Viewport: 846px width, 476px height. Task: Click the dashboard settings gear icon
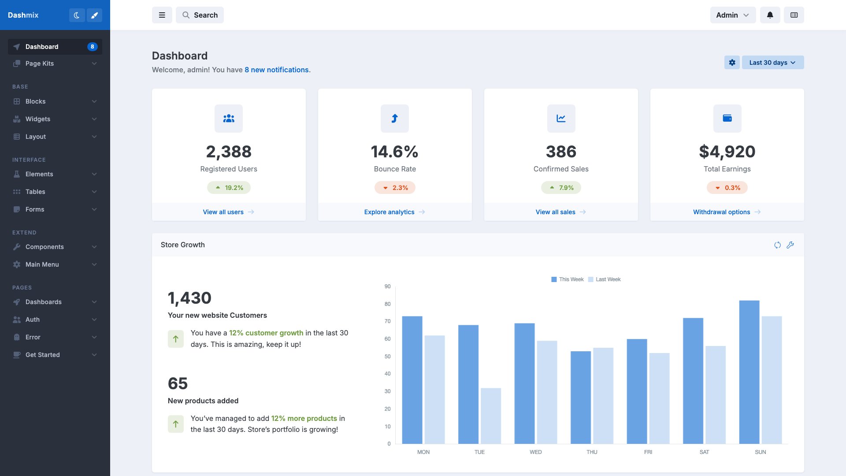[732, 62]
